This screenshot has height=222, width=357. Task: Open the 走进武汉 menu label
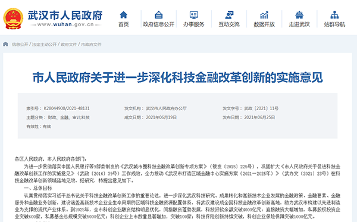pyautogui.click(x=299, y=24)
